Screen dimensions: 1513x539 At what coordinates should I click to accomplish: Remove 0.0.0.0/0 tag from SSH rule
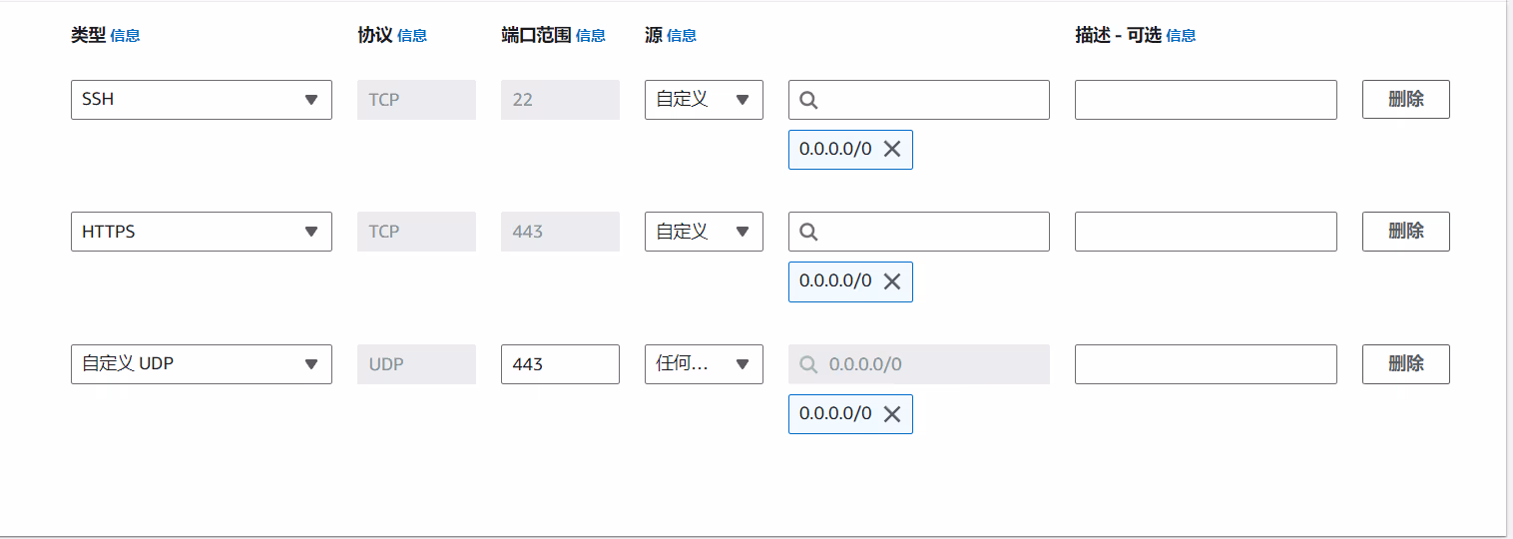tap(892, 150)
